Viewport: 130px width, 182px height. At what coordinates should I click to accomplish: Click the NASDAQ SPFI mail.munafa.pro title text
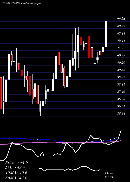[x=22, y=3]
